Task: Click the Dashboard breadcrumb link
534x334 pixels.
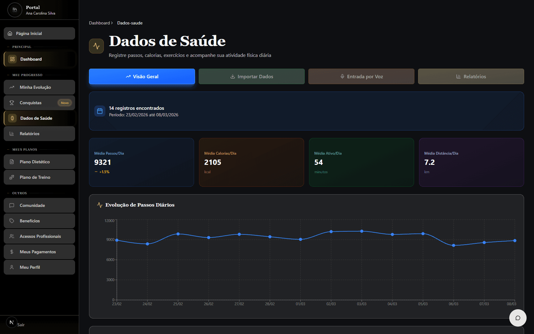Action: (99, 23)
